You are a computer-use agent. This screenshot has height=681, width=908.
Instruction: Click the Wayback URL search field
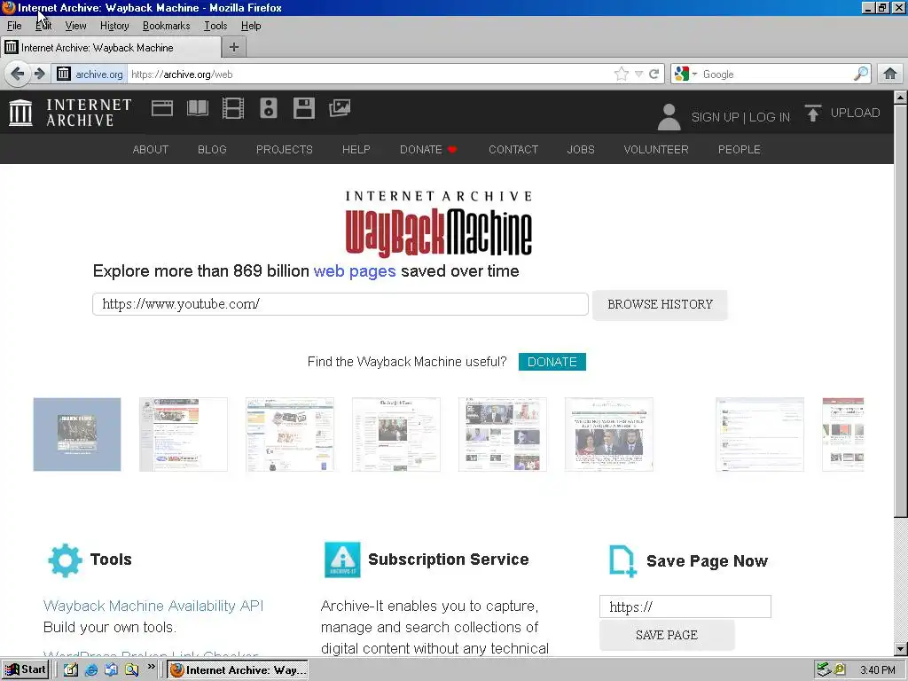point(340,304)
